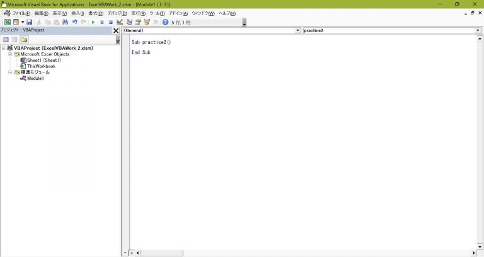Open the デバッグ(D) menu
The width and height of the screenshot is (484, 257).
(117, 13)
